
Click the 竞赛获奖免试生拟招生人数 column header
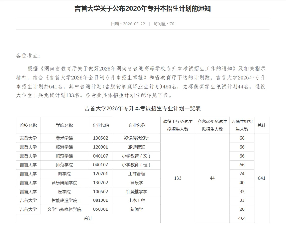212,125
